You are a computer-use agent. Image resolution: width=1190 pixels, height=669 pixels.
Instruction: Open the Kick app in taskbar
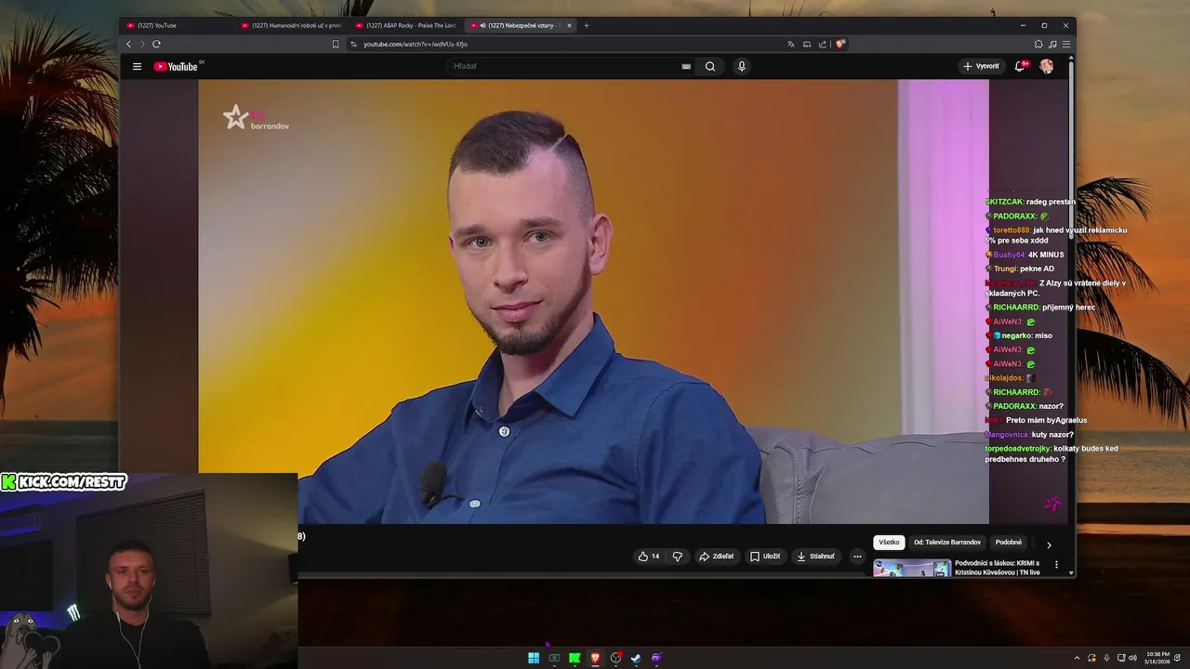tap(575, 658)
